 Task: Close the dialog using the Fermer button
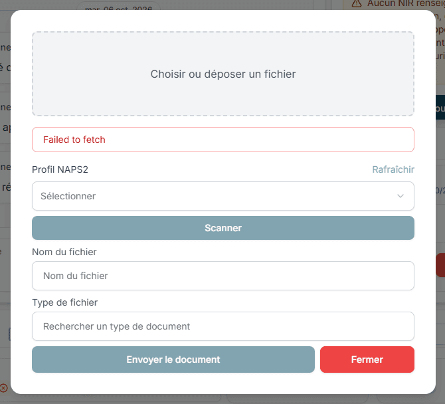367,359
